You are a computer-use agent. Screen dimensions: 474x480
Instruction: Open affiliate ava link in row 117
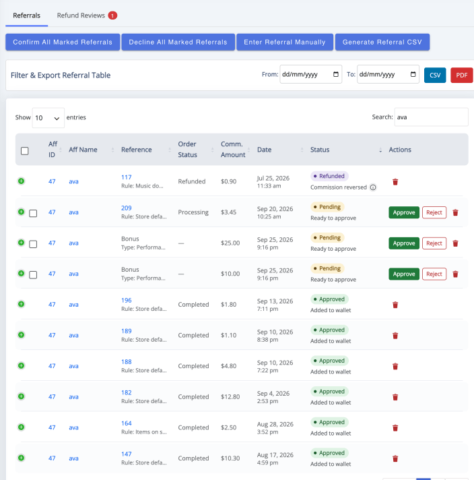point(73,181)
